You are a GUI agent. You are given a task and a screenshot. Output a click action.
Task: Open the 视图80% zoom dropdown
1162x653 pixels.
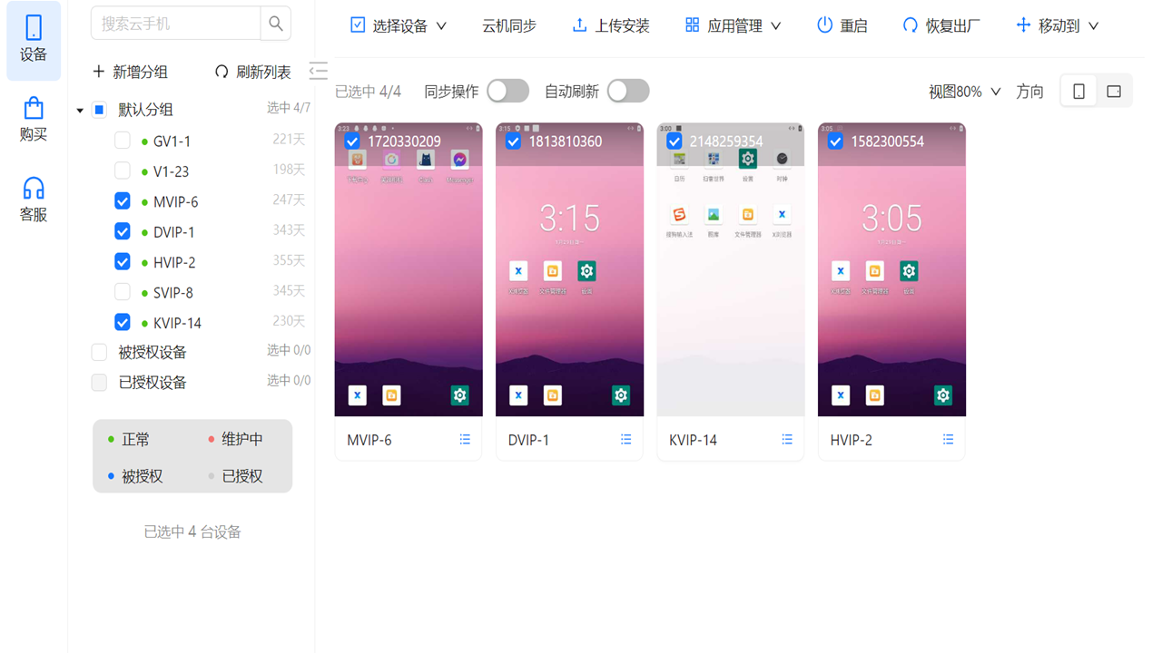[x=964, y=92]
